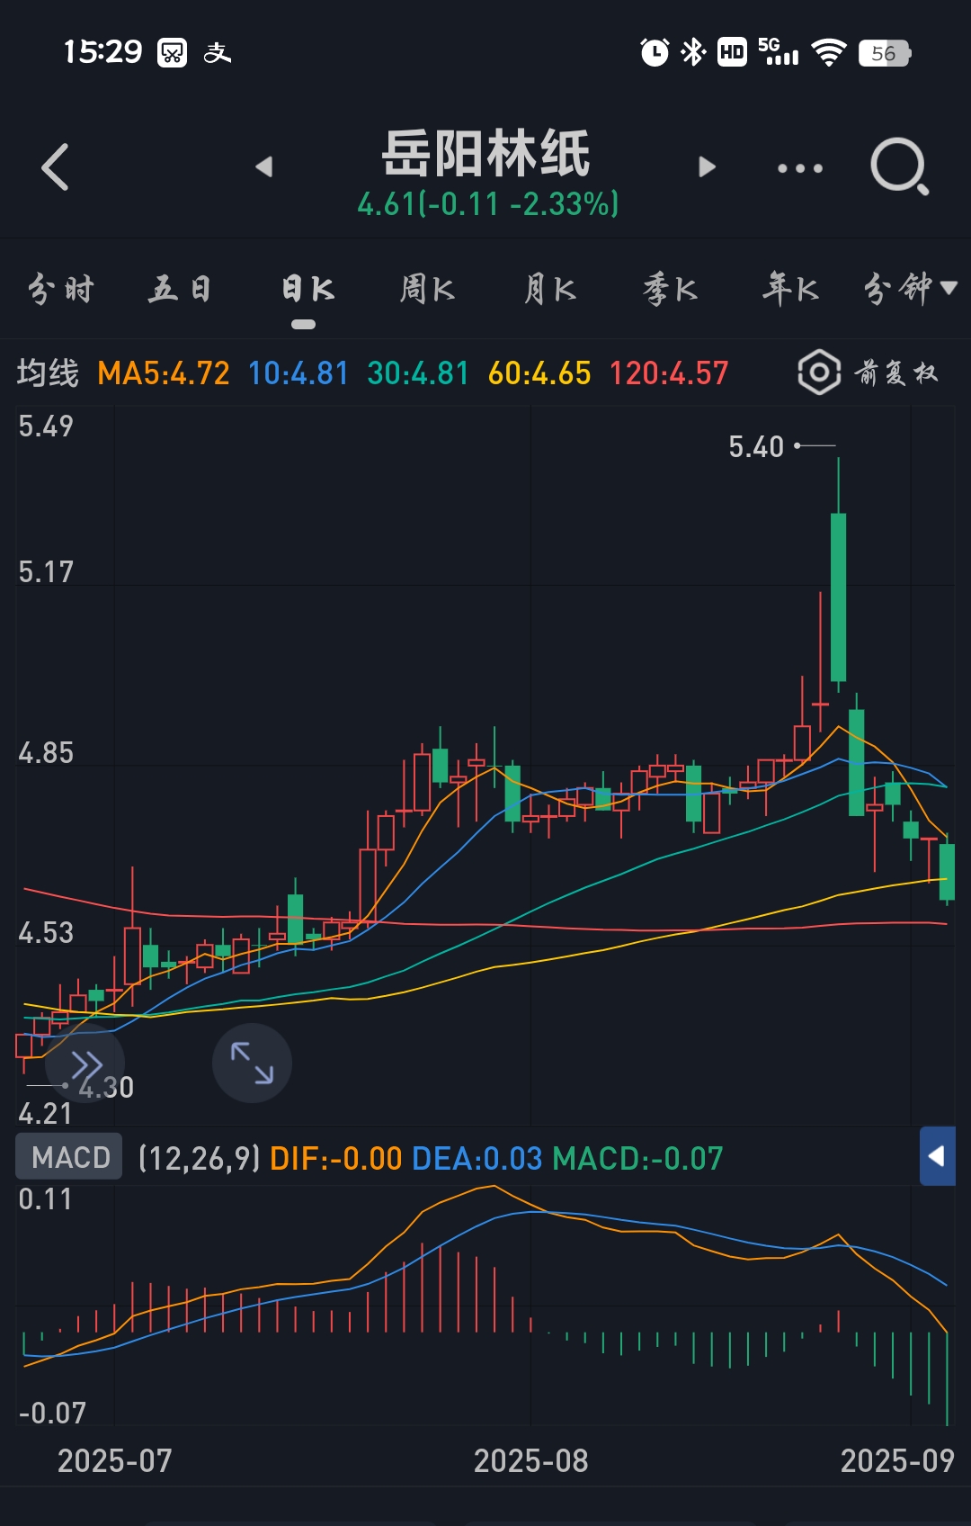Viewport: 971px width, 1526px height.
Task: Toggle the 前复权 price adjustment option
Action: tap(896, 373)
